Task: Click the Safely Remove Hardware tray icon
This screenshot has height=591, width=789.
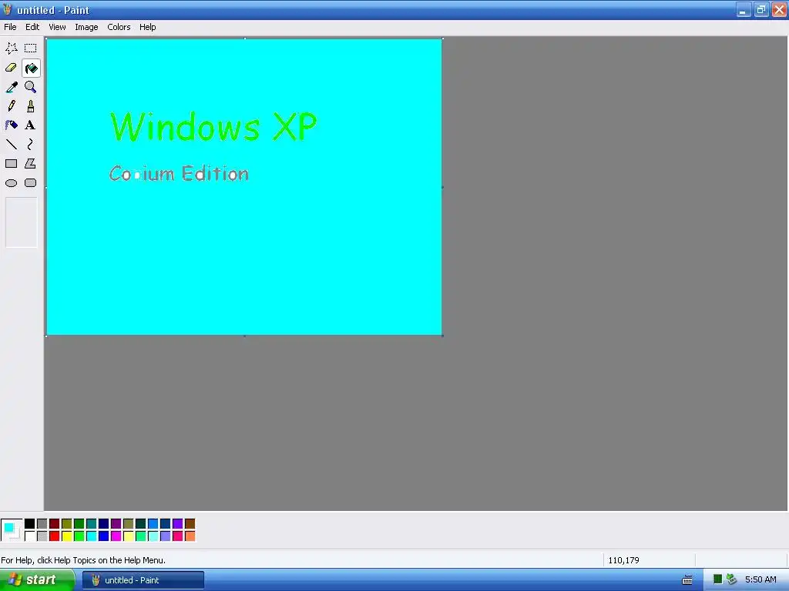Action: (731, 579)
